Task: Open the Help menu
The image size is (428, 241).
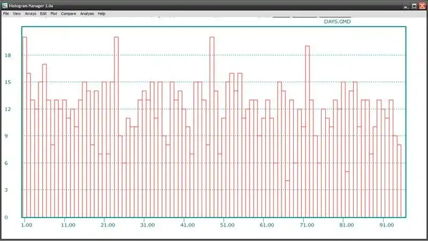Action: [x=102, y=14]
